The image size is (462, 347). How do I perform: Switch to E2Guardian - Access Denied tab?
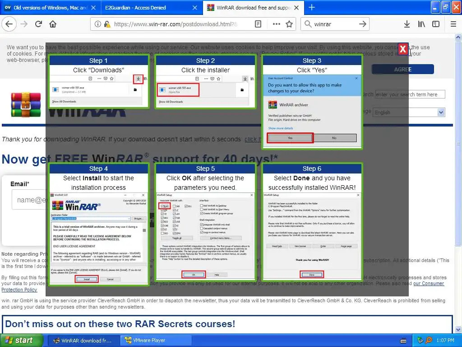point(152,8)
